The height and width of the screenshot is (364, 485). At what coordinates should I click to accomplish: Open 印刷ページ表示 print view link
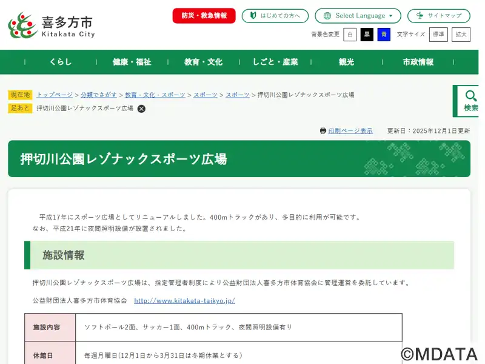point(350,131)
